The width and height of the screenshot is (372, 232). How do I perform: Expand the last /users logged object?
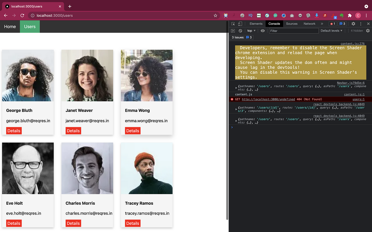(x=236, y=121)
